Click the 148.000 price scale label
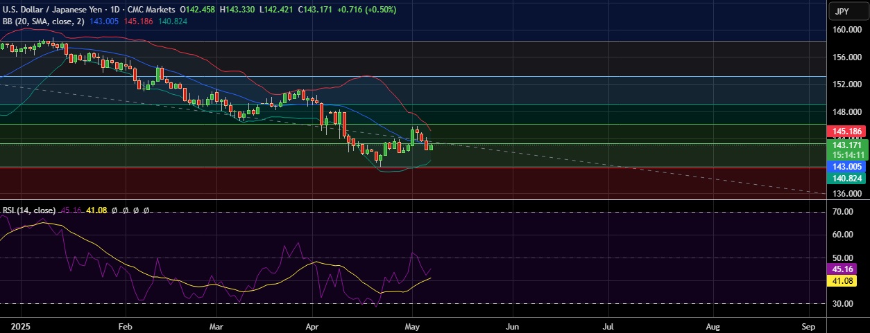This screenshot has height=333, width=870. pos(847,112)
